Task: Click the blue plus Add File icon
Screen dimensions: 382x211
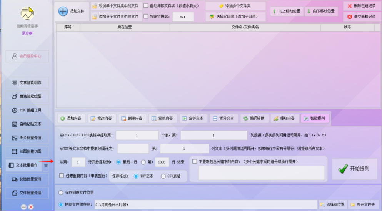Action: 63,11
